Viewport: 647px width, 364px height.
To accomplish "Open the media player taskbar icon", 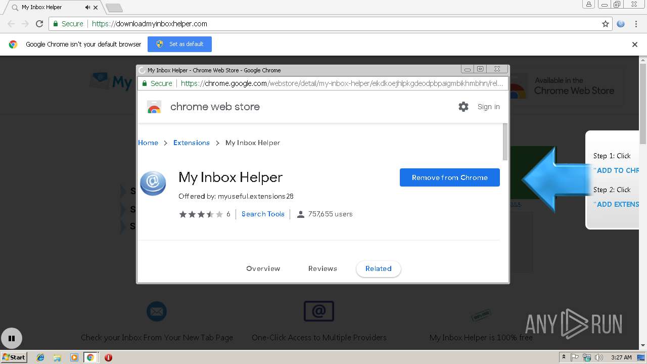I will point(74,357).
